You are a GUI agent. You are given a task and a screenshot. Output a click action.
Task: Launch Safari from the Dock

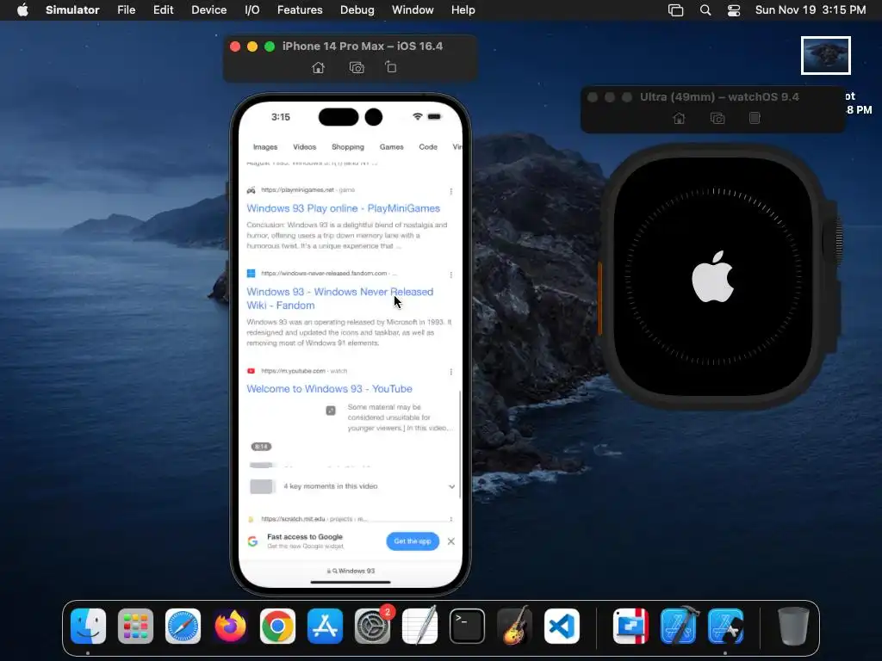[183, 626]
